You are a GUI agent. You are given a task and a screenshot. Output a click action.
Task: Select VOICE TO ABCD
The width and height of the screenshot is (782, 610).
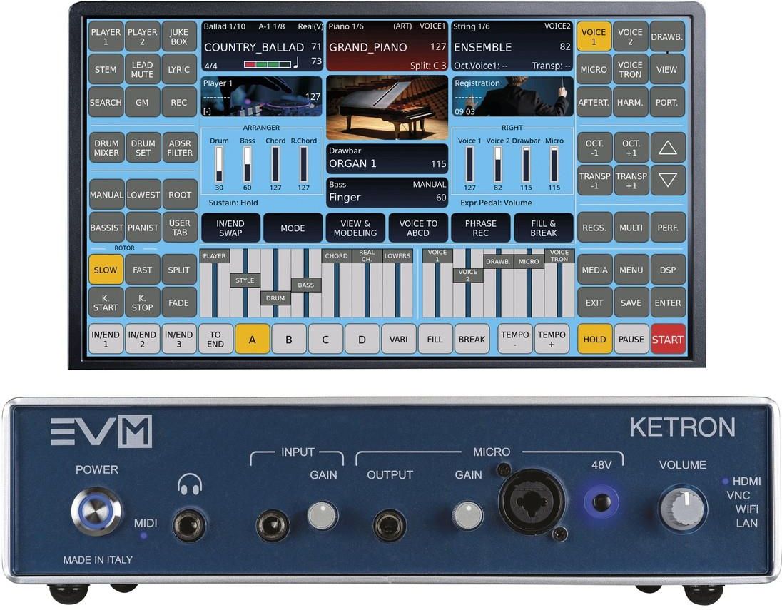click(418, 228)
